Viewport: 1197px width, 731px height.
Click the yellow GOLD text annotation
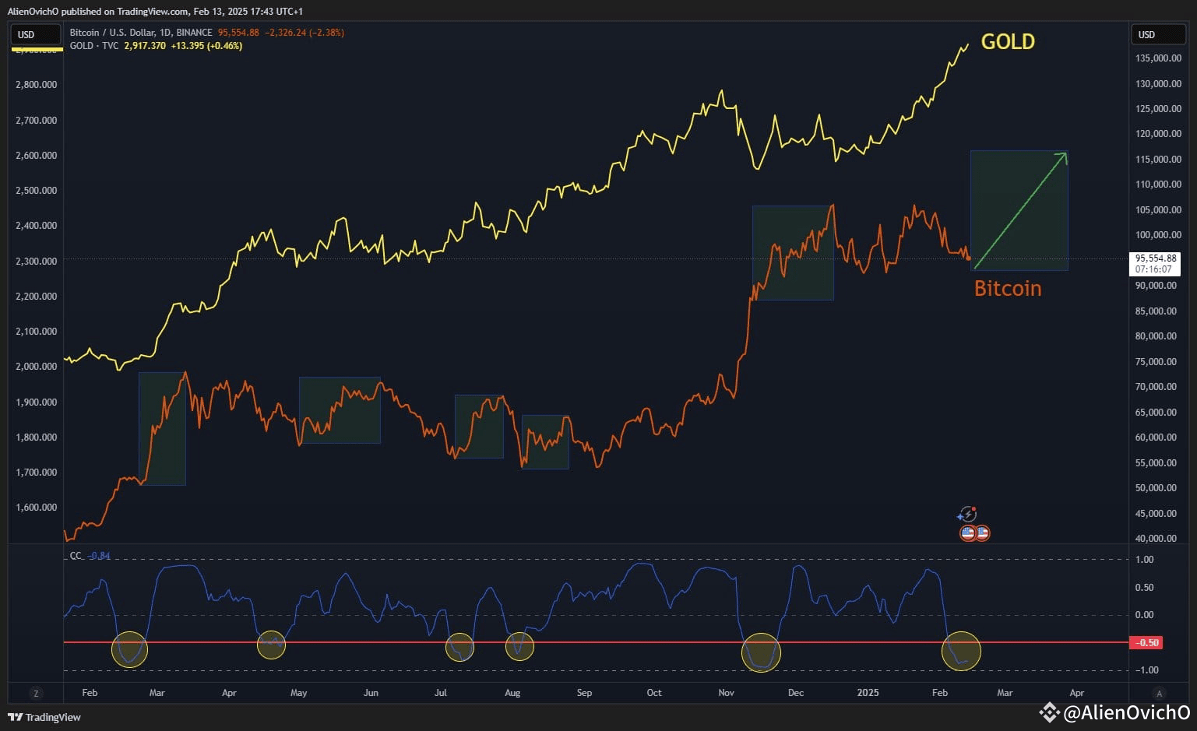(1008, 41)
